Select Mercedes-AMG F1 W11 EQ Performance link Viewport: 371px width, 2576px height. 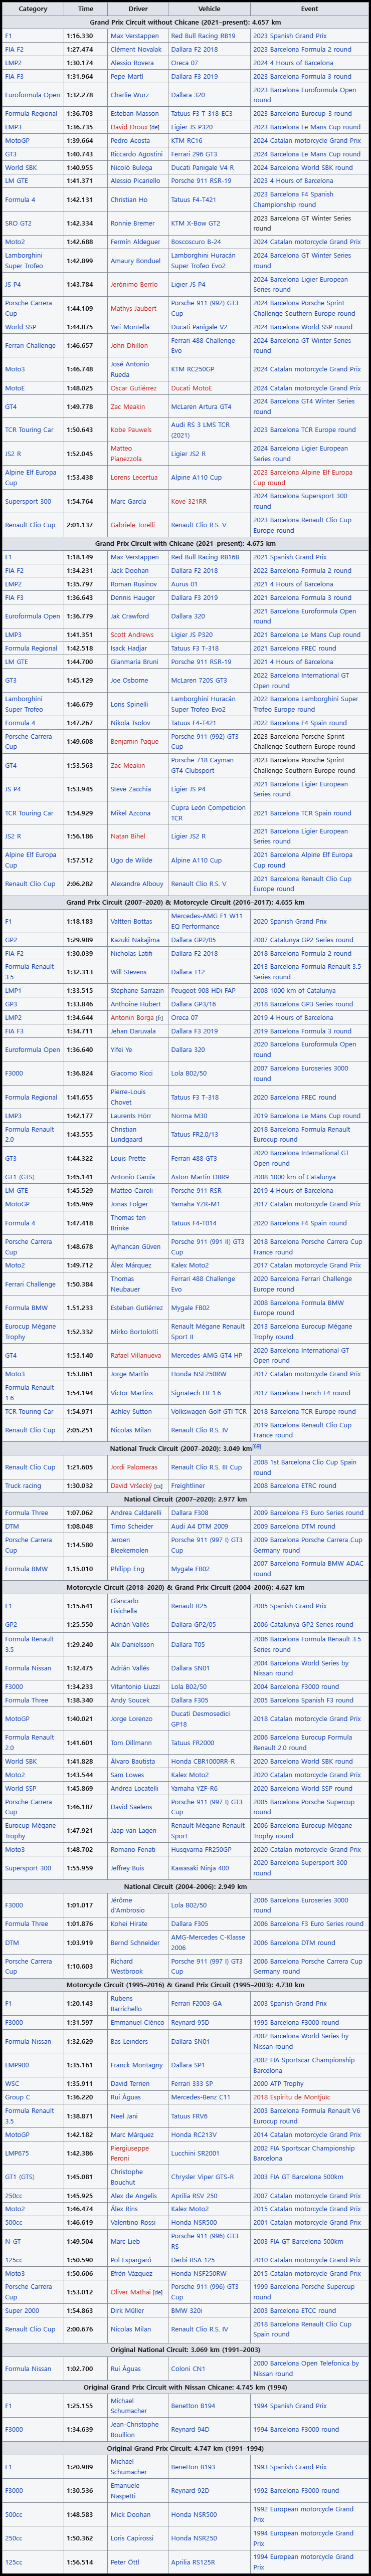[x=206, y=921]
